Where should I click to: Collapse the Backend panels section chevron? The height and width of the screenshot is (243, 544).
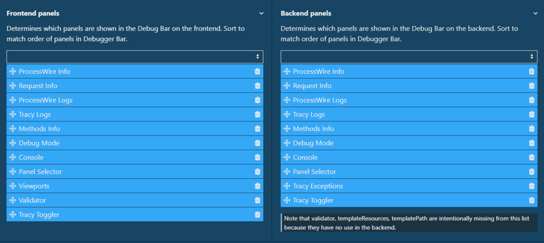coord(535,13)
